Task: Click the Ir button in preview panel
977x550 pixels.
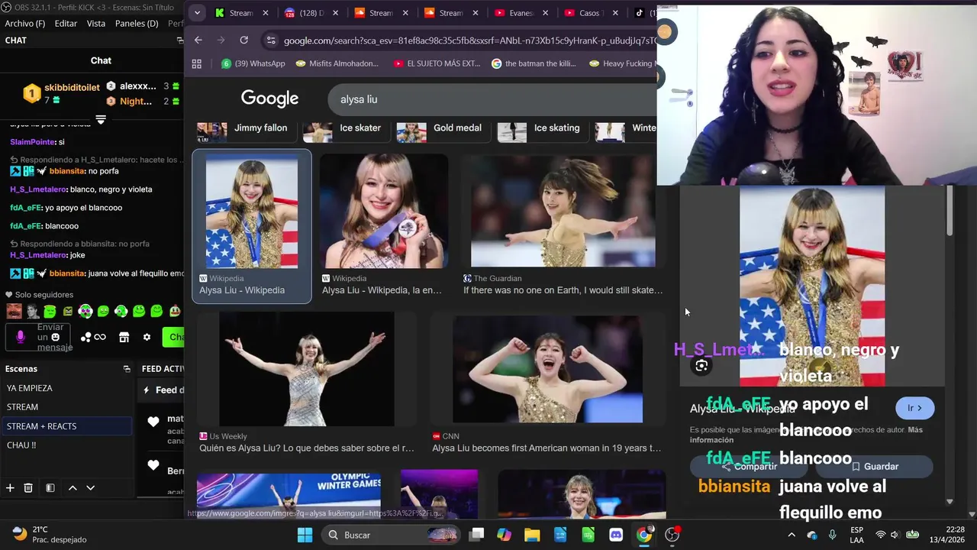Action: 914,408
